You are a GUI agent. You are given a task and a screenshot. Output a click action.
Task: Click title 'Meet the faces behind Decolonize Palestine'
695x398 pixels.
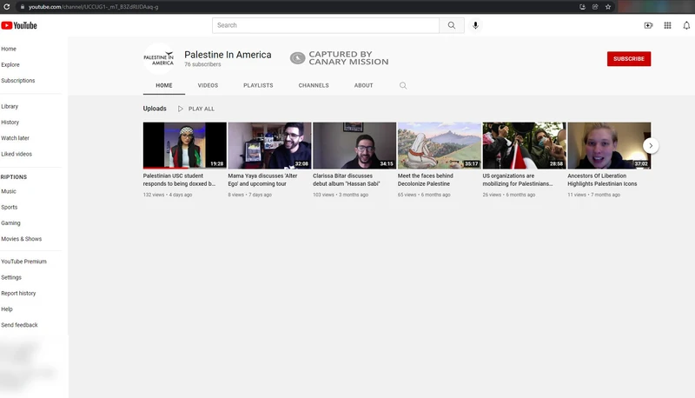(425, 180)
